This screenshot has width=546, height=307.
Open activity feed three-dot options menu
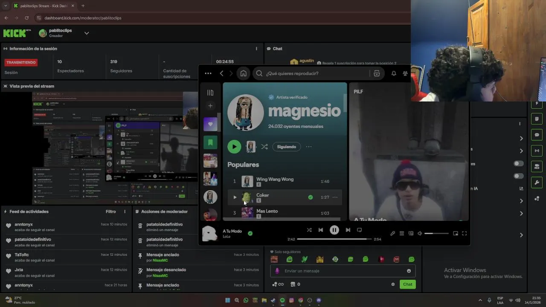point(125,211)
